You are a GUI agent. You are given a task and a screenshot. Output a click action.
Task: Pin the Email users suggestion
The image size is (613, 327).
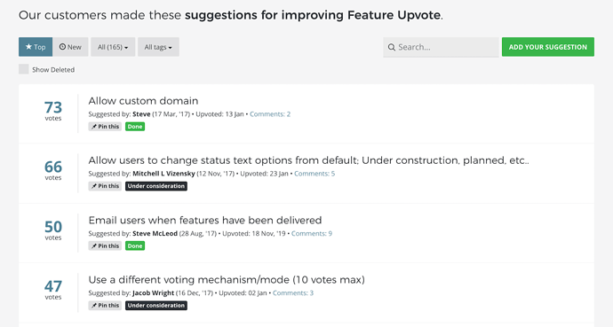105,246
